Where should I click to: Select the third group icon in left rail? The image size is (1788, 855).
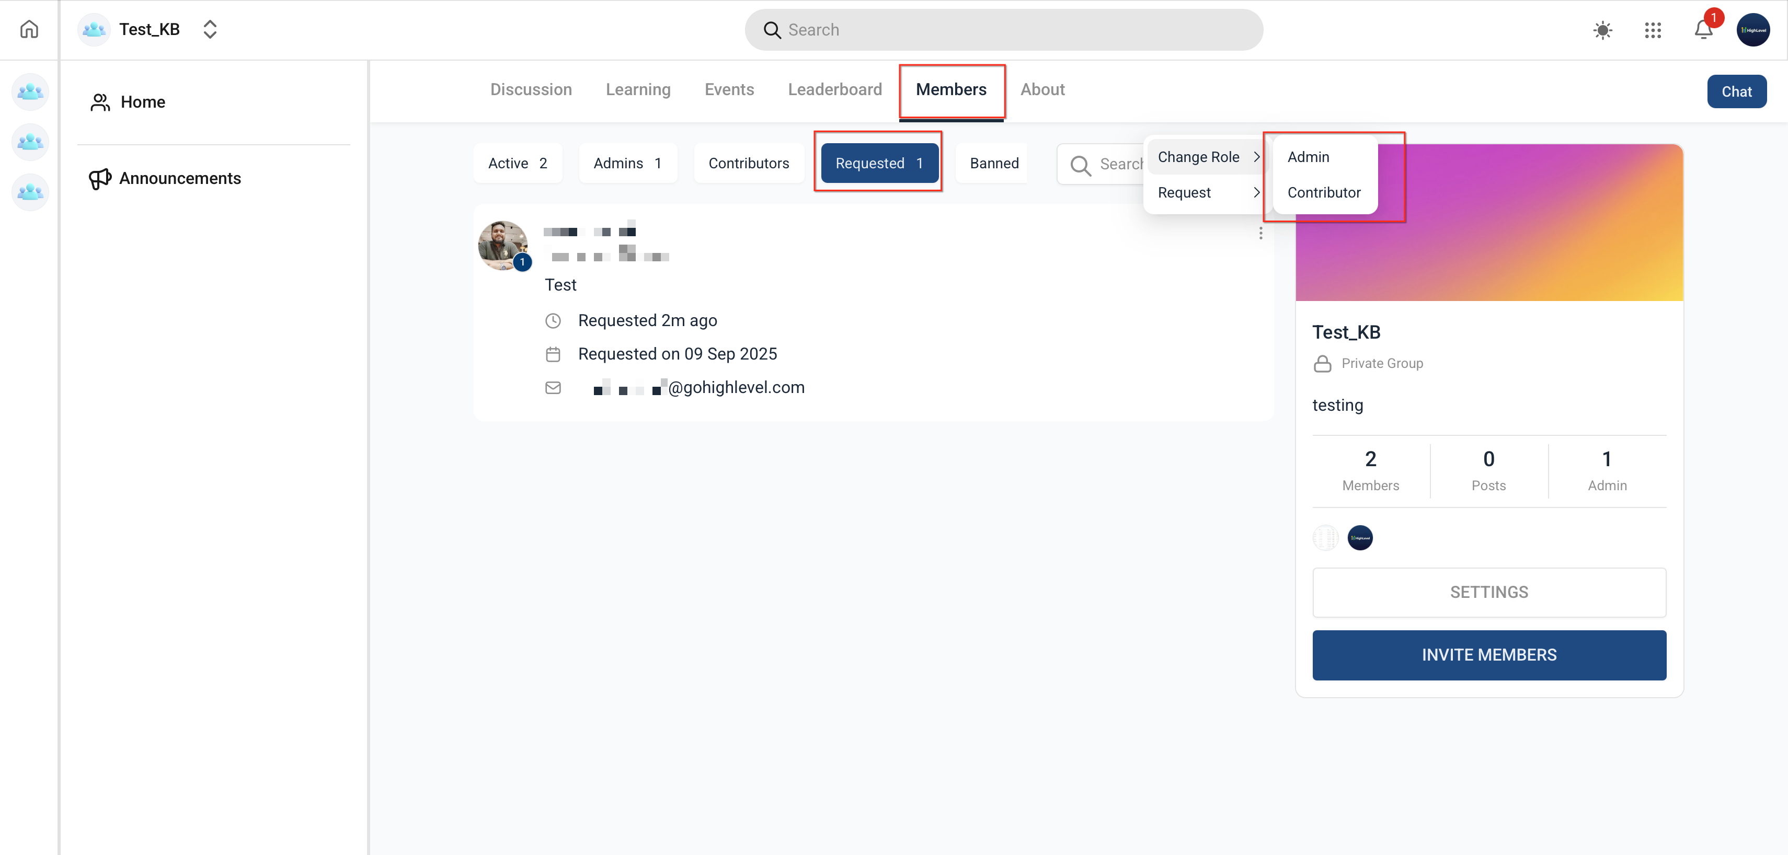[x=30, y=192]
